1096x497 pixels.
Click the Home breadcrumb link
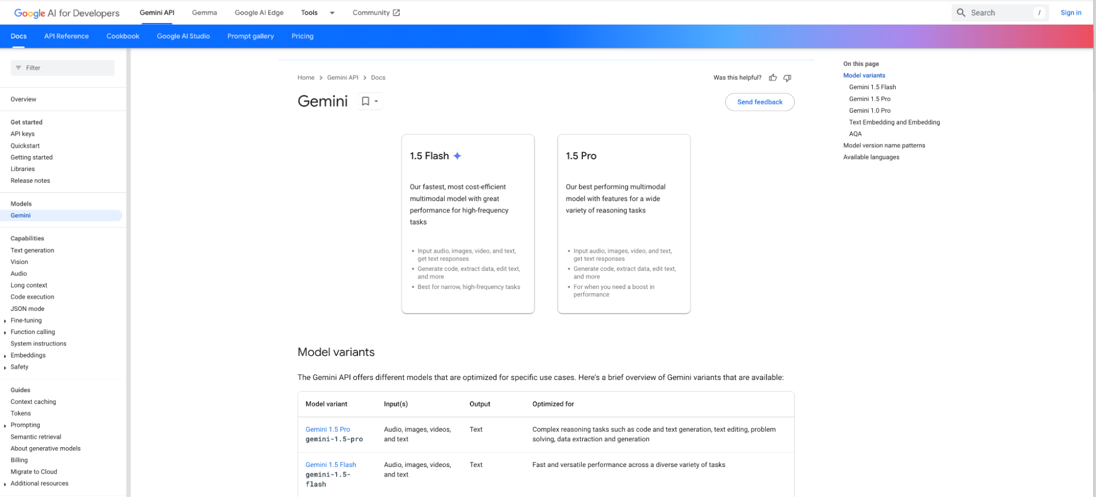[x=306, y=78]
